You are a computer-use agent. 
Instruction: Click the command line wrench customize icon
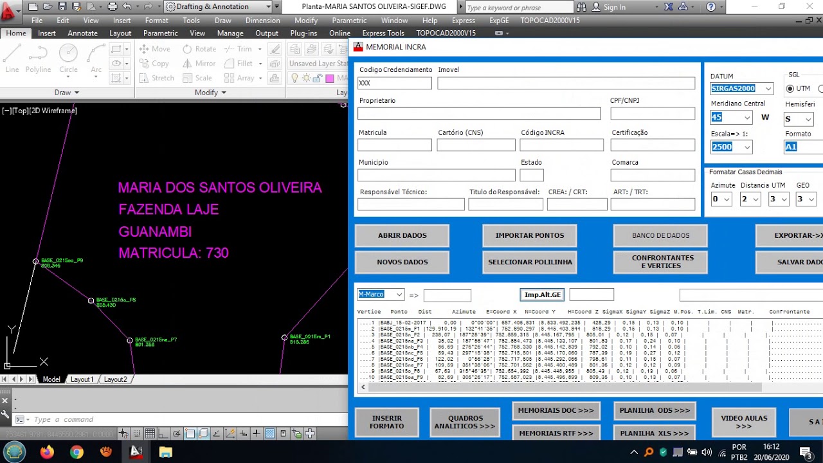coord(5,415)
